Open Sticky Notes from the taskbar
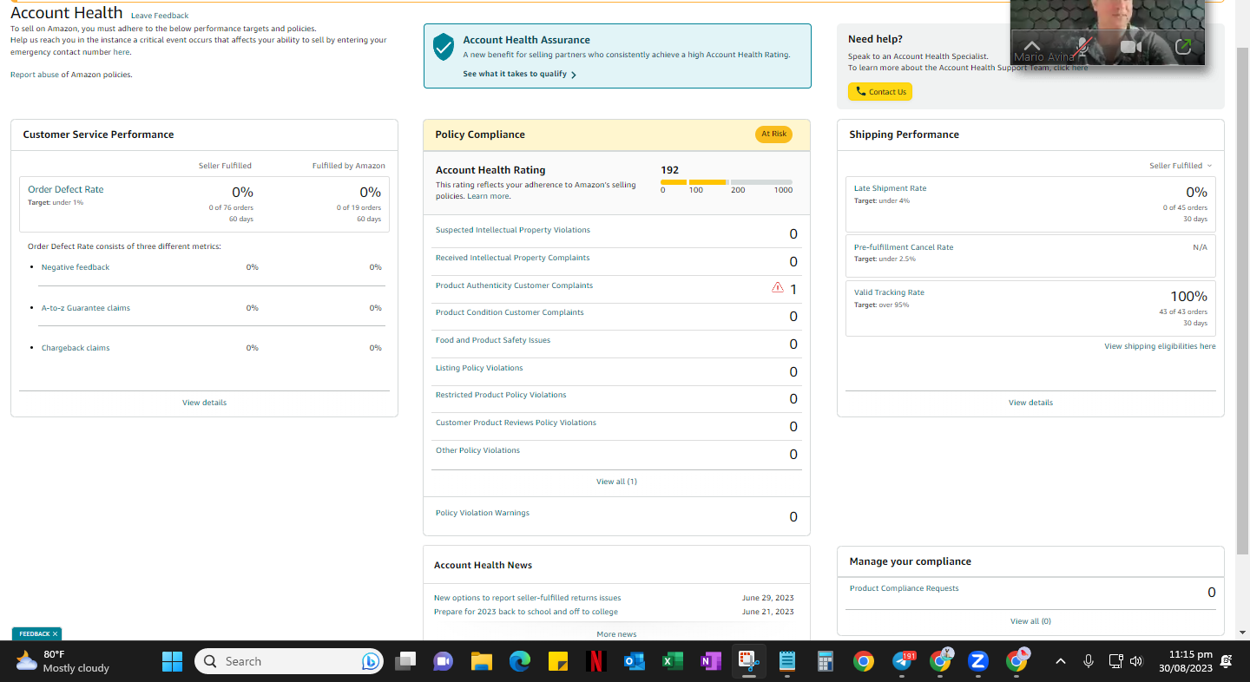1250x682 pixels. click(x=558, y=661)
